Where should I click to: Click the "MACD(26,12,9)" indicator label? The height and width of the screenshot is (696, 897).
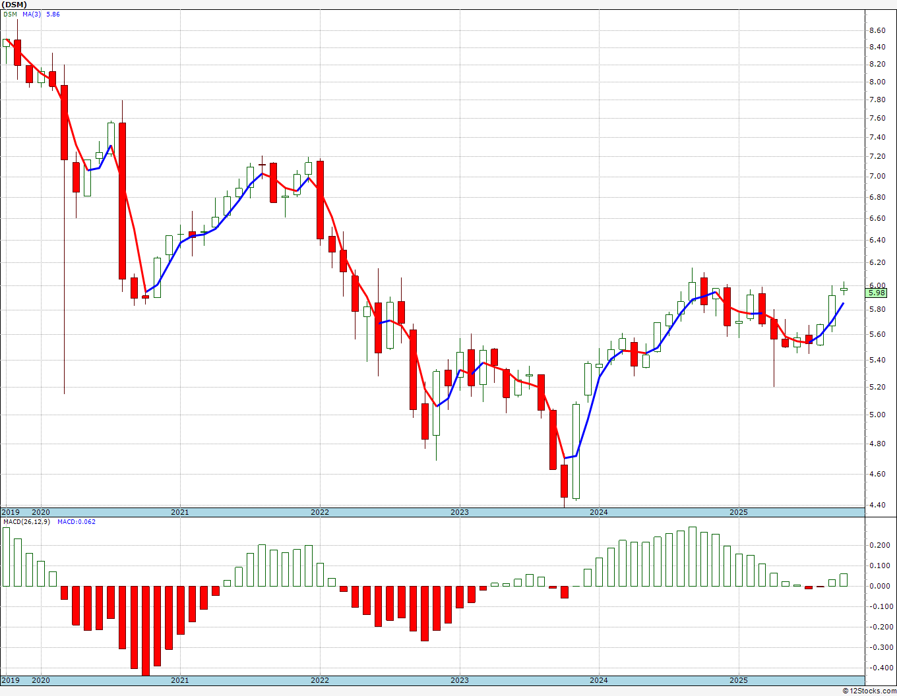27,522
